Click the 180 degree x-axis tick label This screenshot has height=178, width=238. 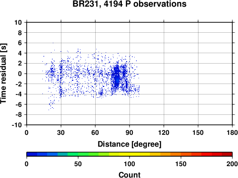pyautogui.click(x=232, y=132)
